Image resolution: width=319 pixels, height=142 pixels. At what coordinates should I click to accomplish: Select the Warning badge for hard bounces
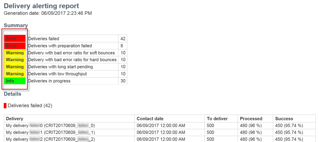pos(15,60)
